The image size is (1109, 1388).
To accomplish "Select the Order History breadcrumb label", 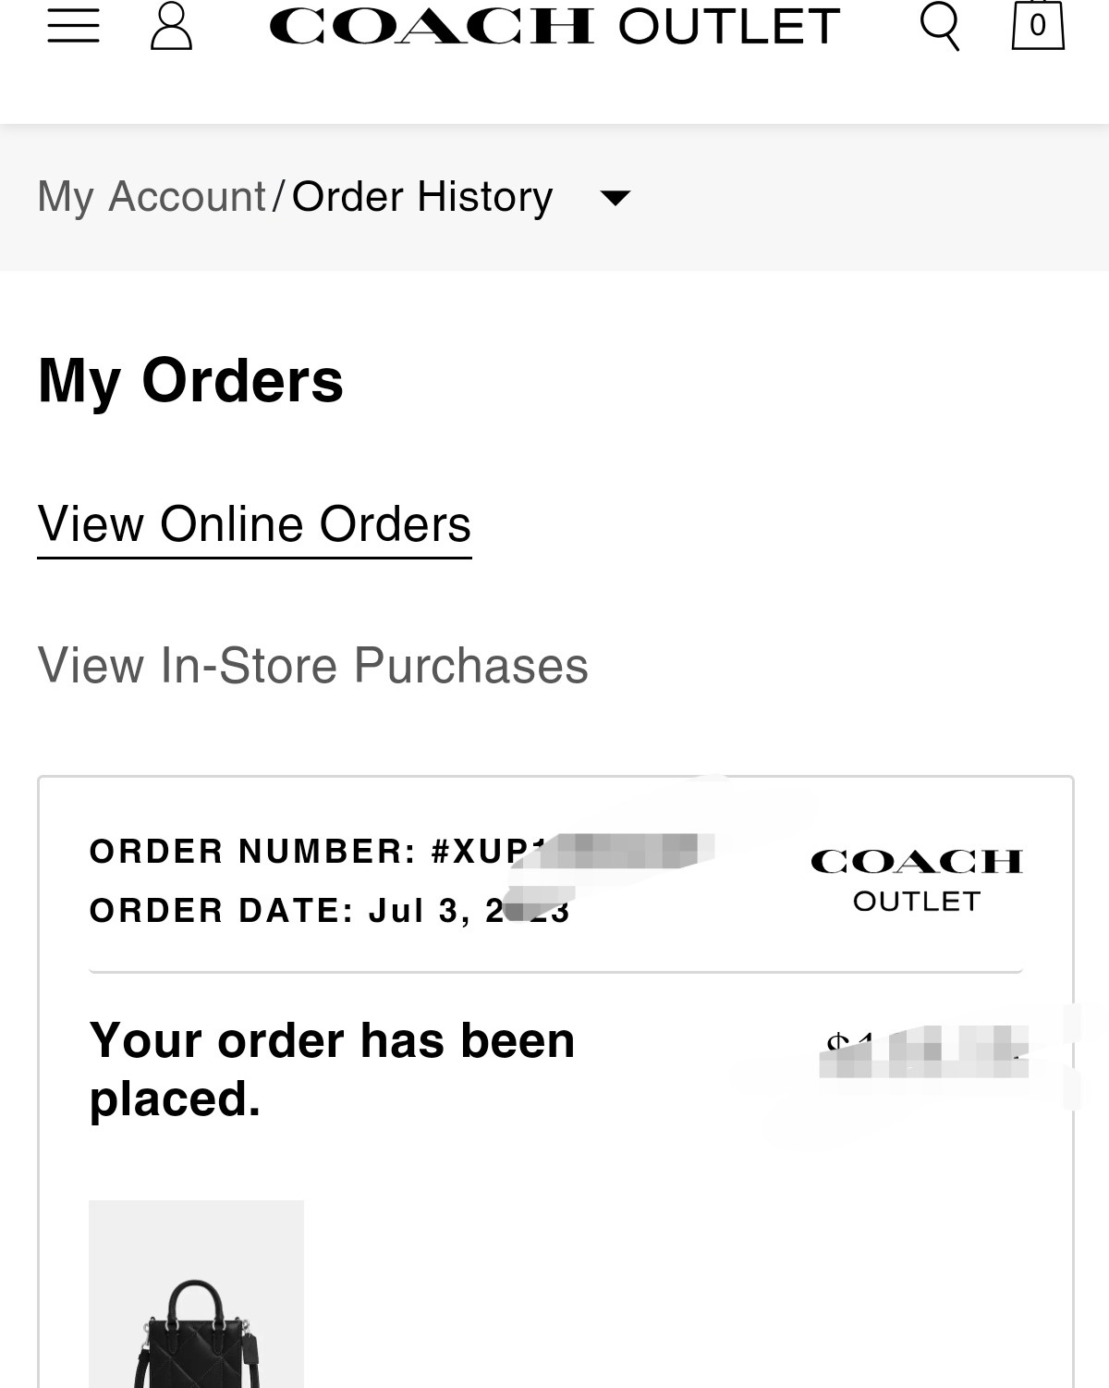I will (x=422, y=197).
